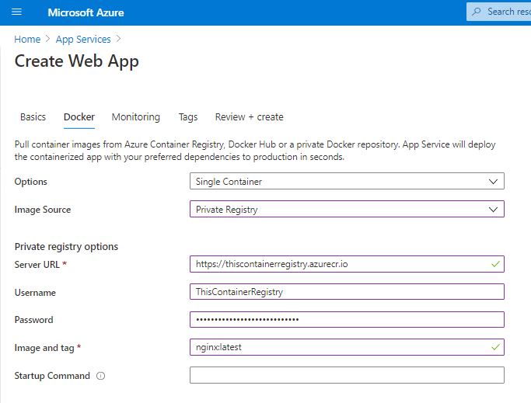Click the Options label
The height and width of the screenshot is (403, 531).
(31, 182)
